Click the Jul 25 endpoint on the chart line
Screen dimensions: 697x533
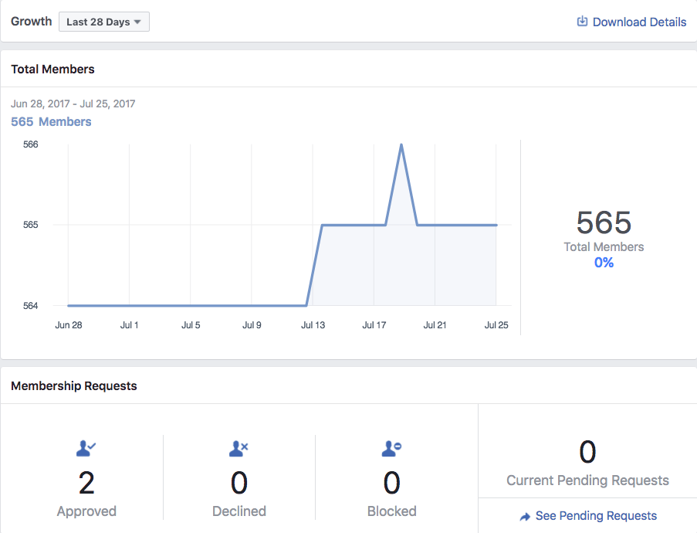tap(496, 225)
